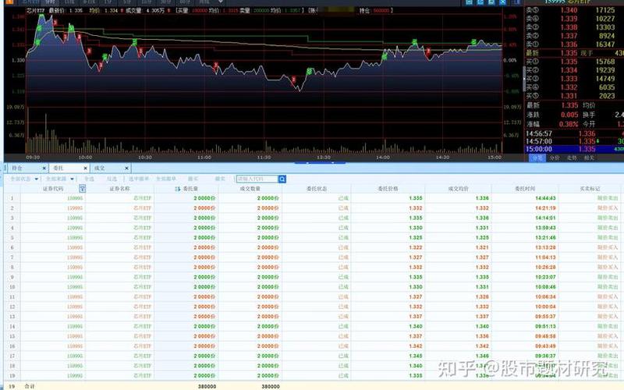Click the 证券名称 column header
Screen dimensions: 624x390
(x=120, y=189)
